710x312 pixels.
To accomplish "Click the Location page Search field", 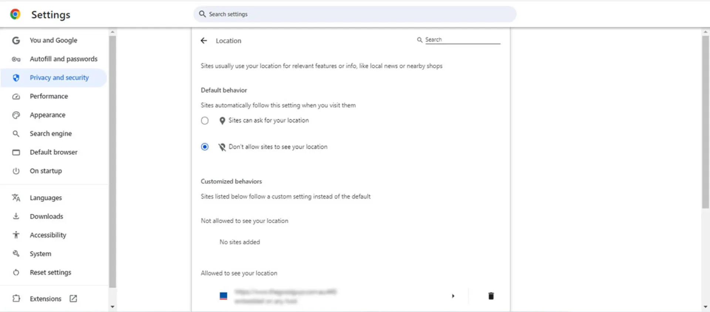I will click(462, 40).
